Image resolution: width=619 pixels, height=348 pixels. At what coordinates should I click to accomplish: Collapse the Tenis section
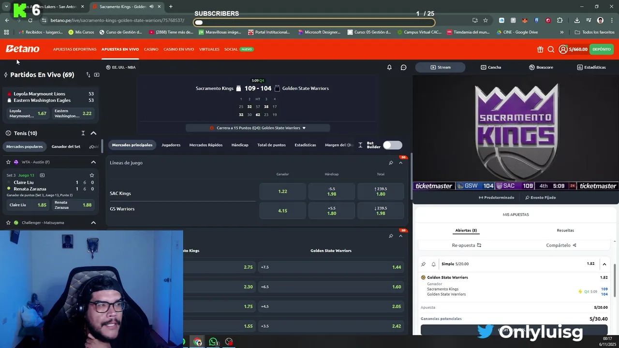[x=93, y=133]
